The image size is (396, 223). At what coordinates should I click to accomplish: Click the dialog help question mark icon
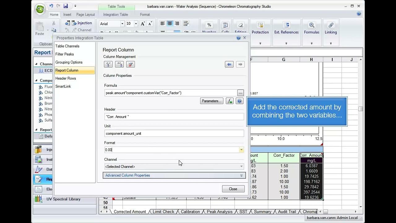[x=239, y=38]
